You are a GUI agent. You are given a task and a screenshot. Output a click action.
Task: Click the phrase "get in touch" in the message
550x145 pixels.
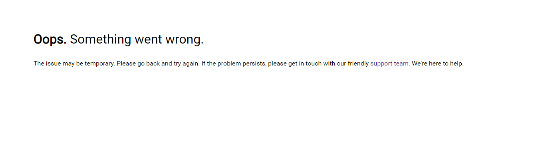pos(305,64)
